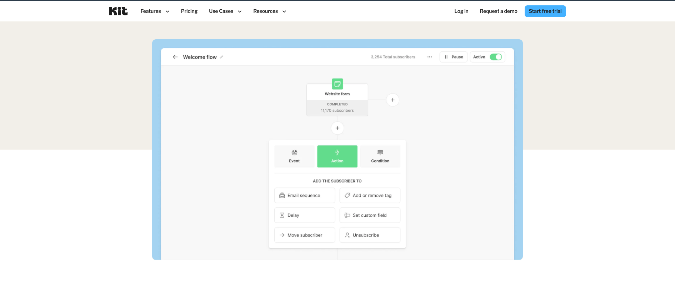Expand the Features dropdown menu
Viewport: 675px width, 301px height.
click(155, 11)
